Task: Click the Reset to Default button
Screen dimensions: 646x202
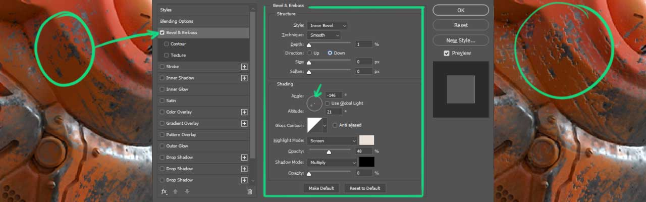Action: click(365, 188)
